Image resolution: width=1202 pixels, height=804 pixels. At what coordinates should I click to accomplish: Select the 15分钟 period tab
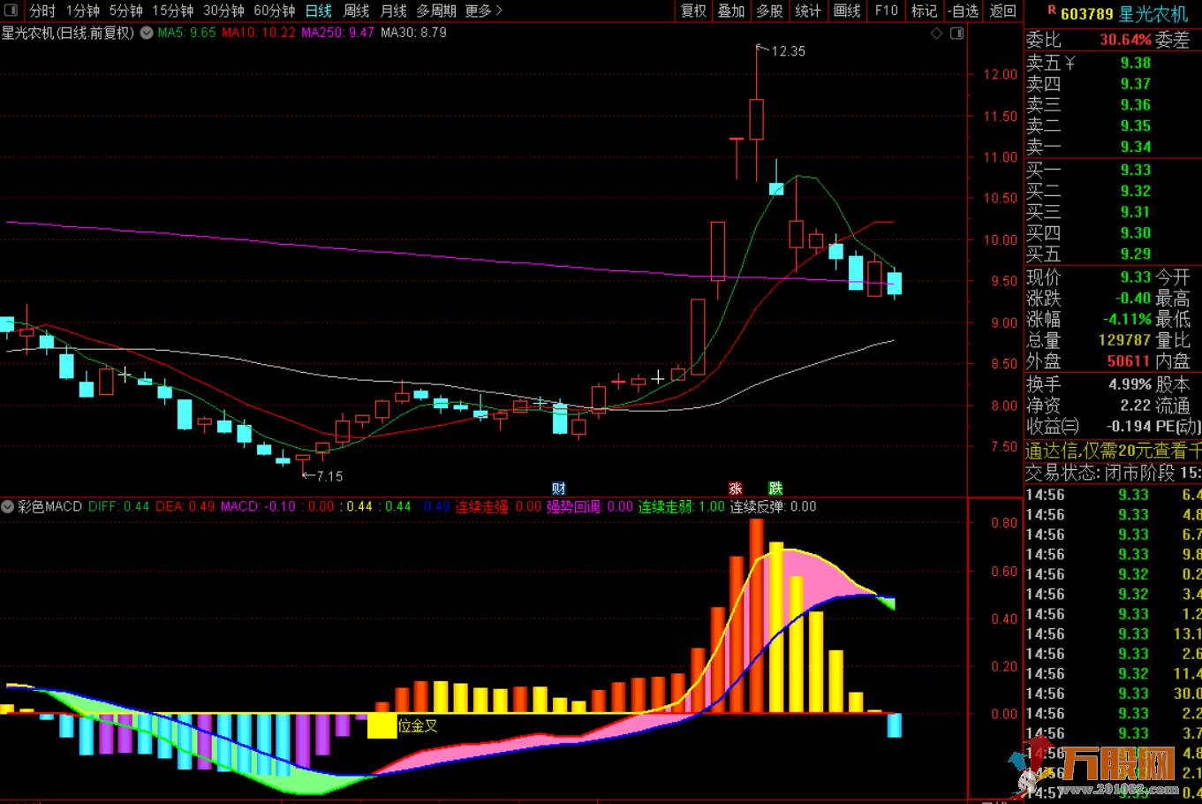[173, 11]
